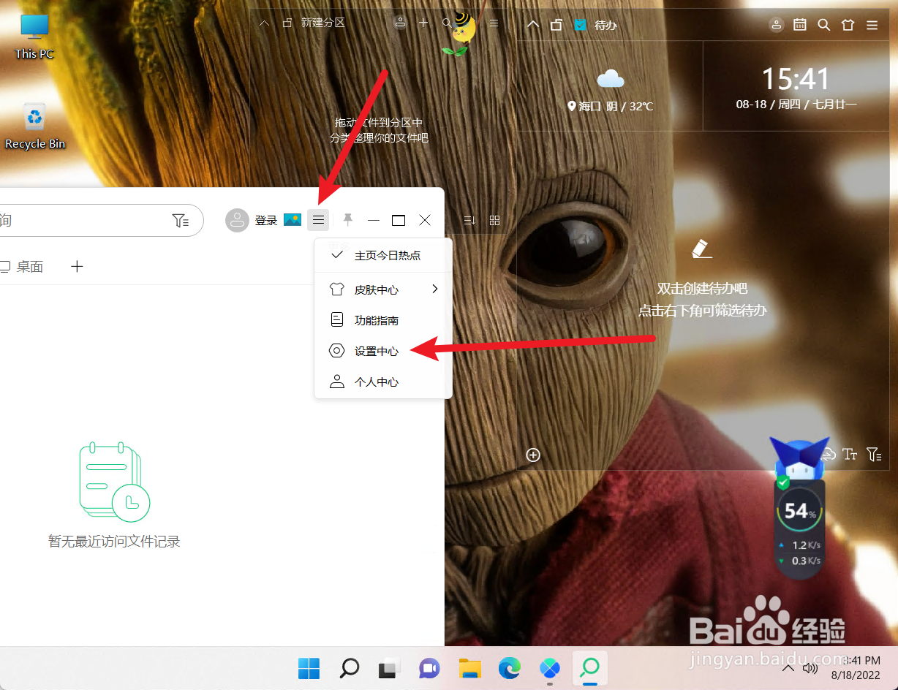Open the calendar icon in the 待办 widget

click(800, 25)
